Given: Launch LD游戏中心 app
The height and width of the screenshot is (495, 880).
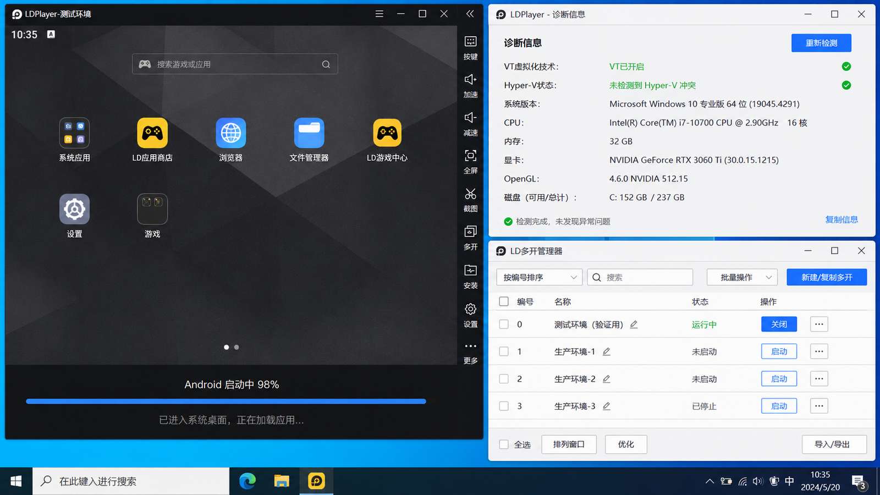Looking at the screenshot, I should (387, 140).
